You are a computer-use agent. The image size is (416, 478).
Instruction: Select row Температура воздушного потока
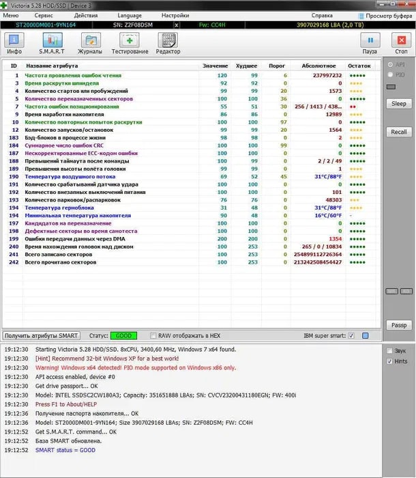point(191,176)
